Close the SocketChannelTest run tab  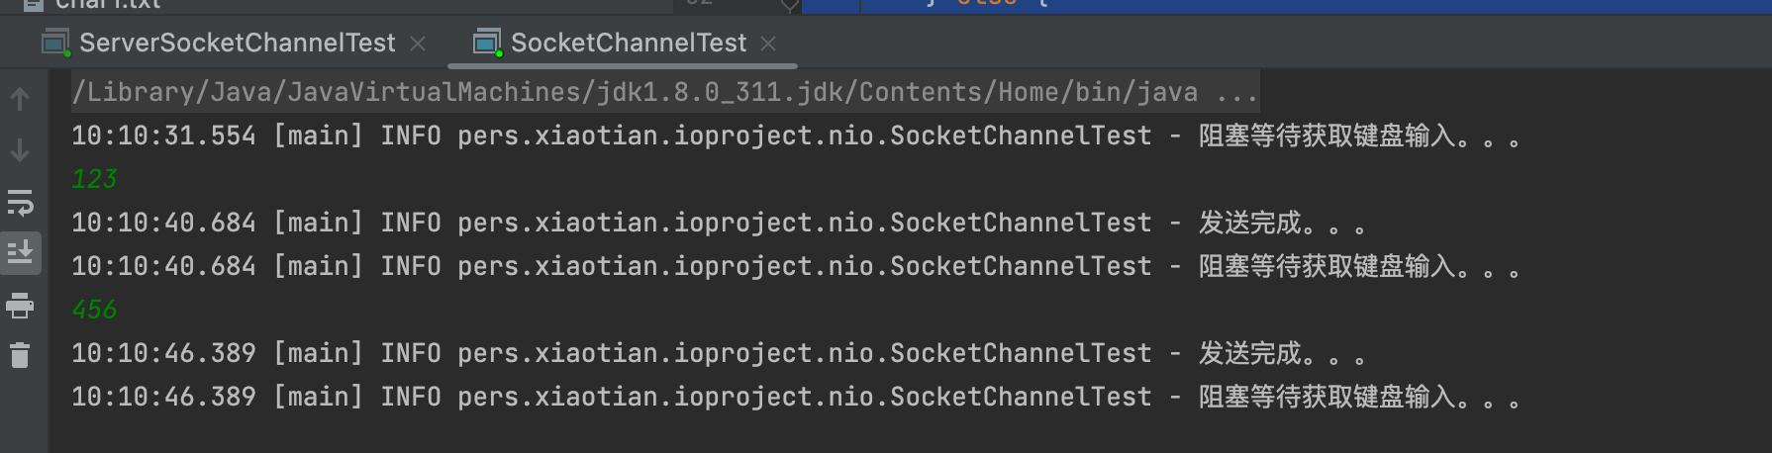pos(768,44)
